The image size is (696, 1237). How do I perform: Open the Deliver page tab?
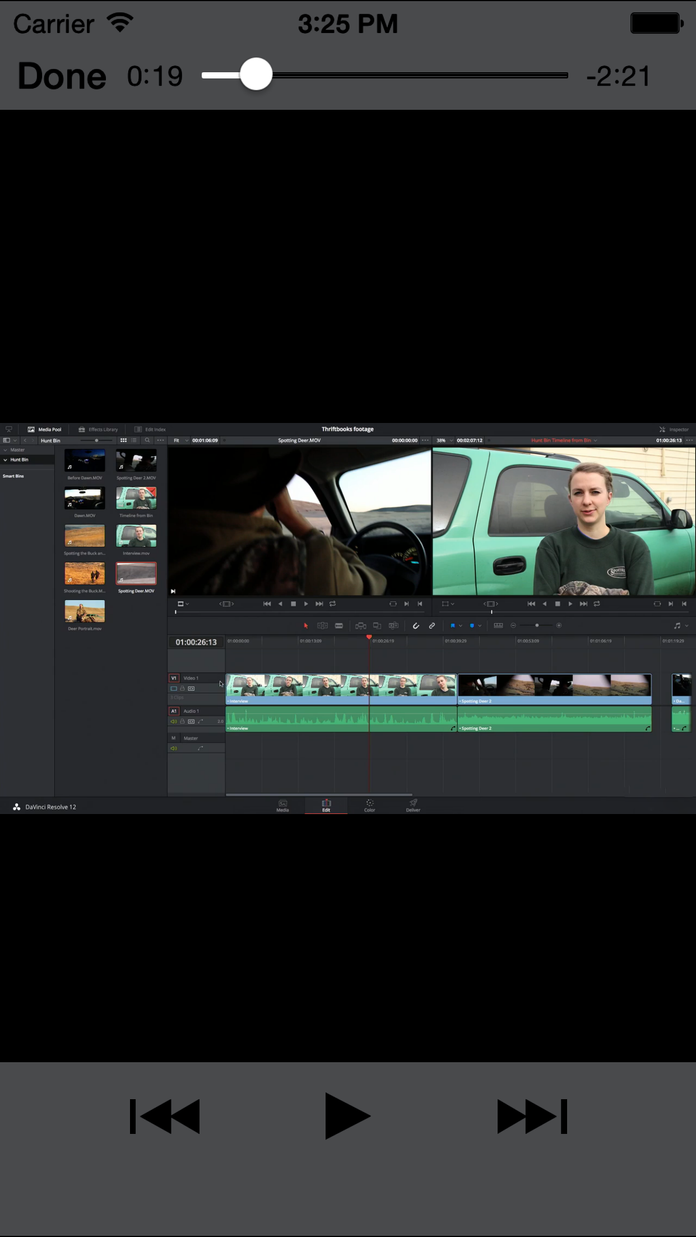point(413,806)
